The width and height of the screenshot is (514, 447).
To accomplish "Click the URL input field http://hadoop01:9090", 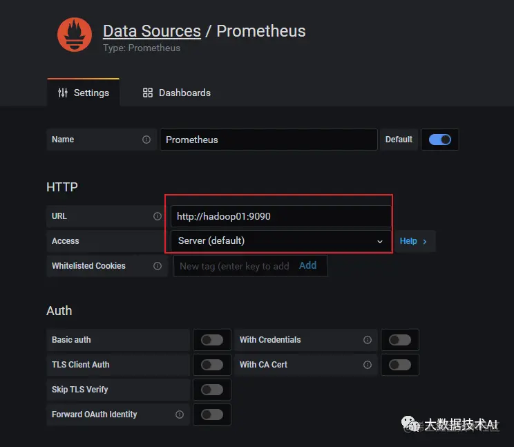I will coord(281,216).
